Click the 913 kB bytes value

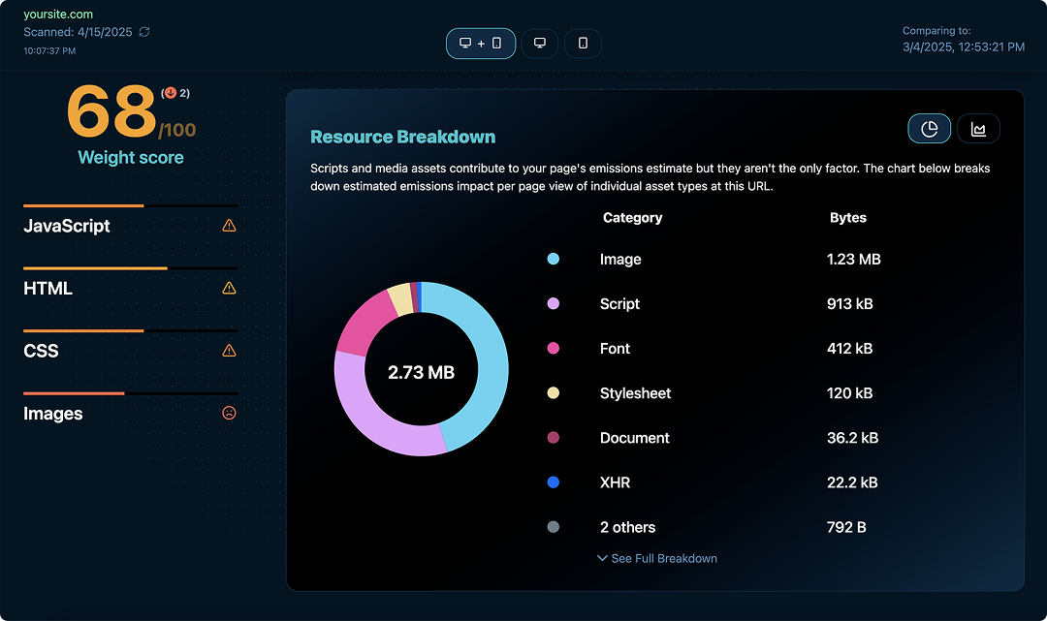pyautogui.click(x=850, y=303)
